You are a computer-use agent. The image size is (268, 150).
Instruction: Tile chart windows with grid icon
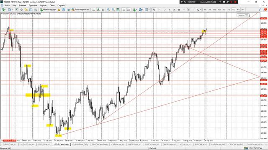(118, 10)
